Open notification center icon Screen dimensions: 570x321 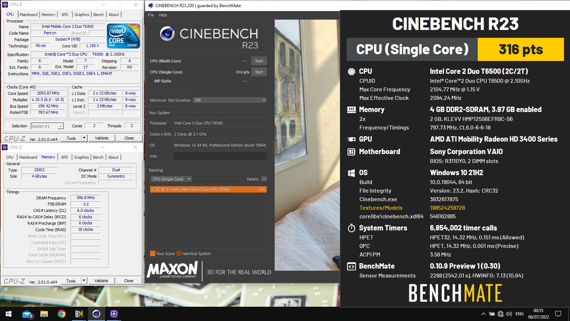[558, 314]
